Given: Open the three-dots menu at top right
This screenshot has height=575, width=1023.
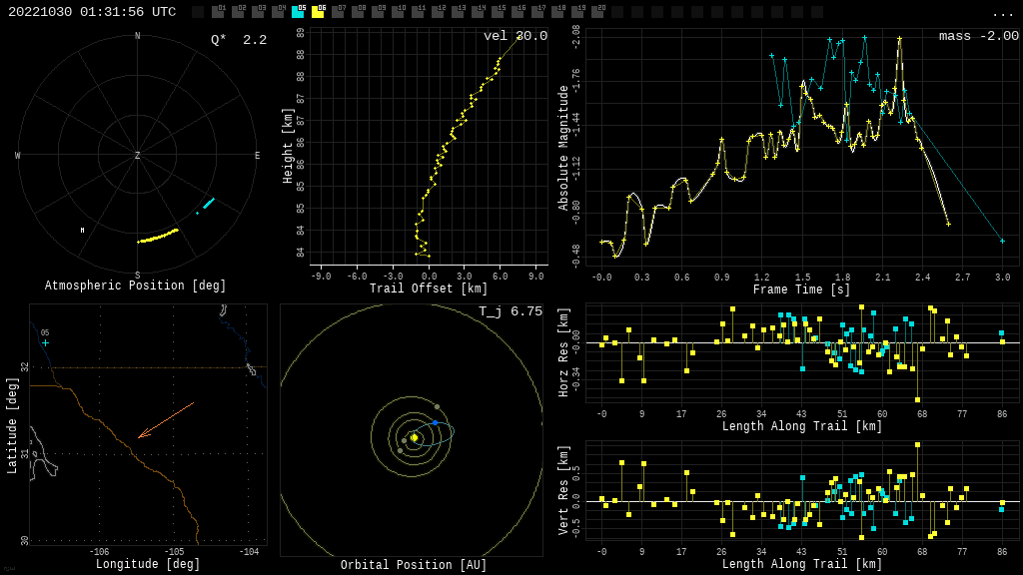Looking at the screenshot, I should click(x=1002, y=13).
